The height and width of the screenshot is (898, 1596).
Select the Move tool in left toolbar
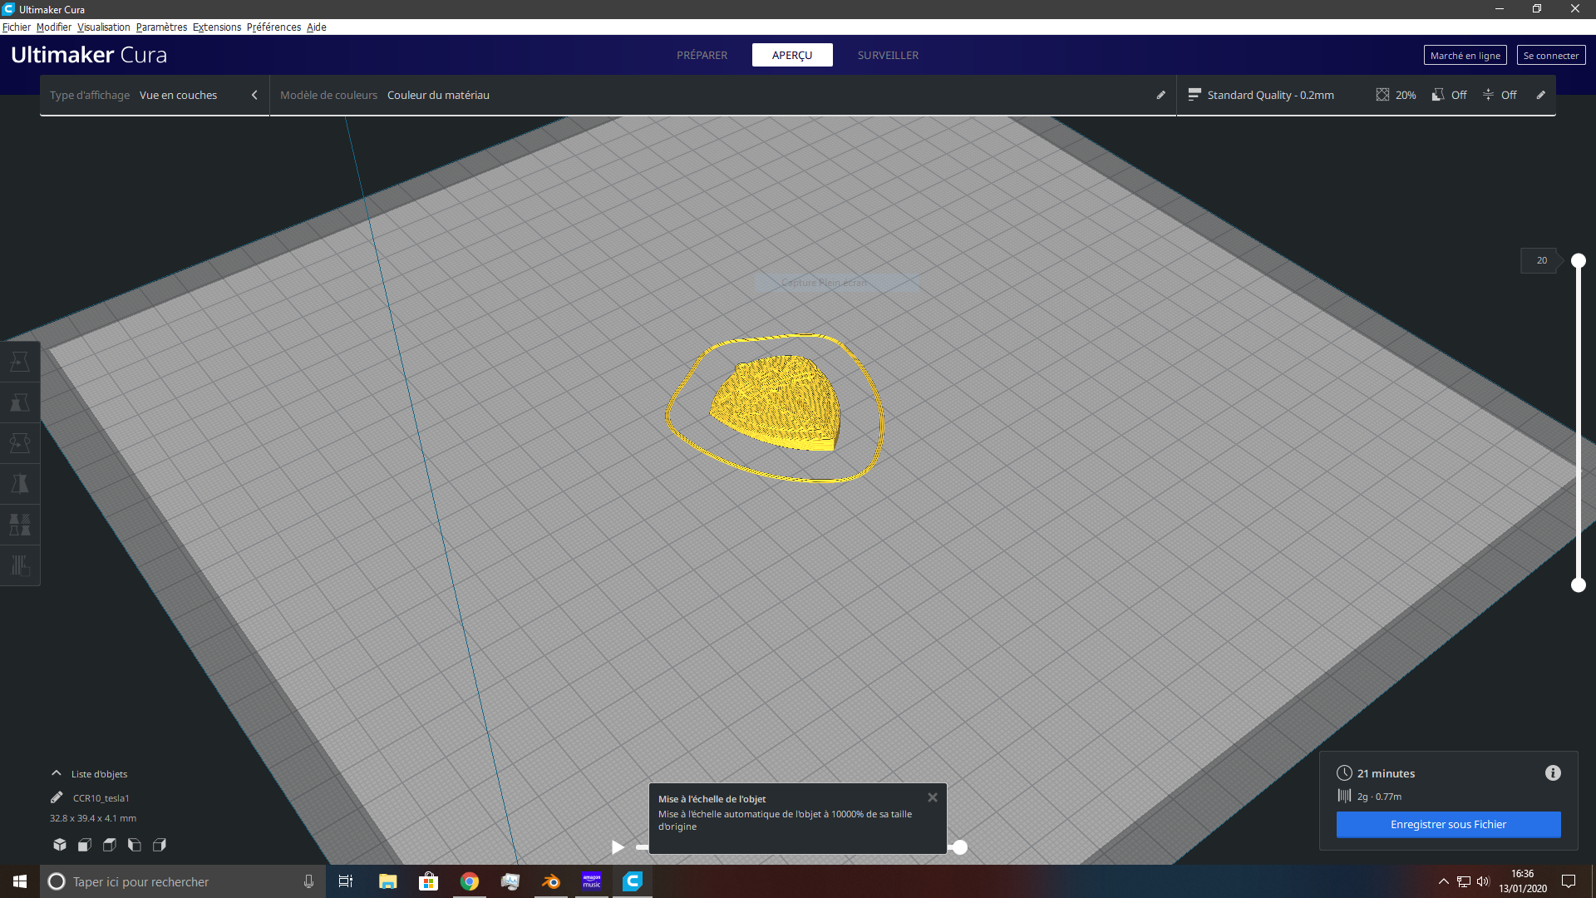pos(20,362)
